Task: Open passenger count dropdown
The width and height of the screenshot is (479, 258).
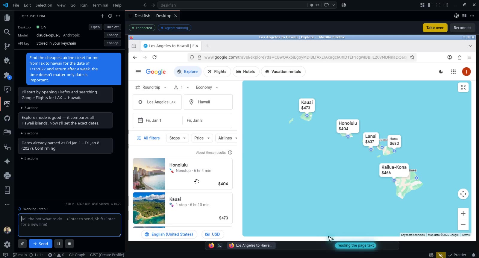Action: click(x=181, y=87)
